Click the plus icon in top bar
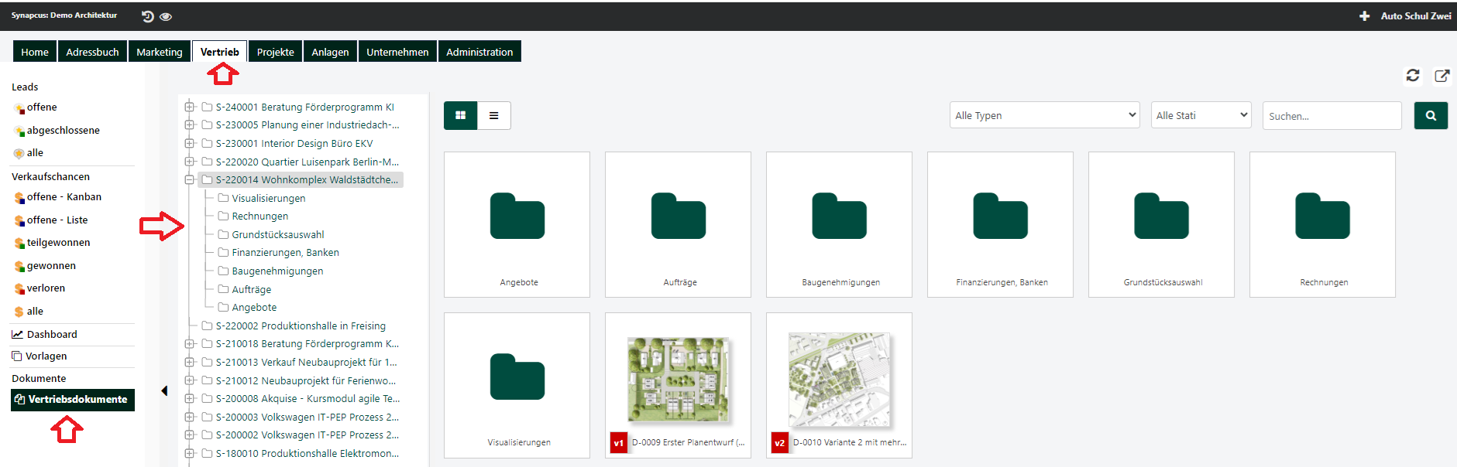The image size is (1457, 467). (1364, 16)
